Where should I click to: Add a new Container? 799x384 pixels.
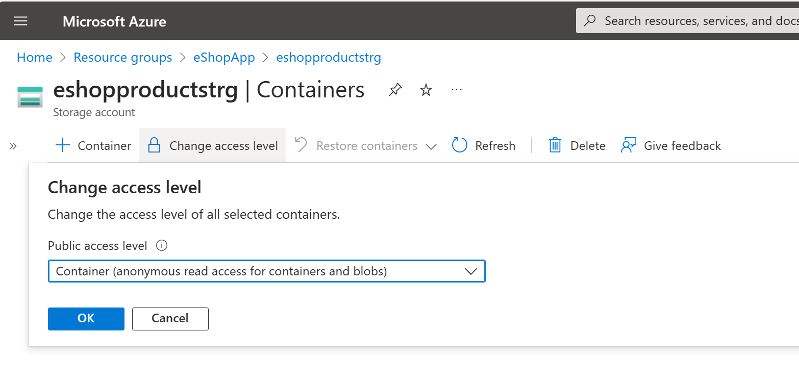93,146
